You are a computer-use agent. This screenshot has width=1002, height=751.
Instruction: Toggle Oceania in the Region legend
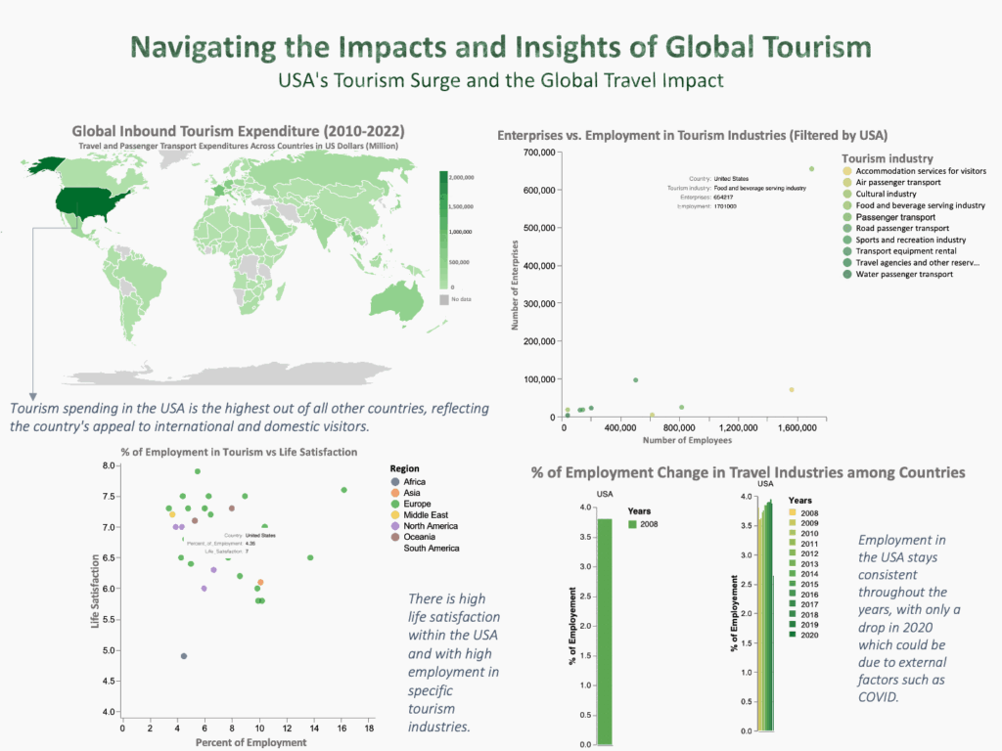click(x=395, y=536)
